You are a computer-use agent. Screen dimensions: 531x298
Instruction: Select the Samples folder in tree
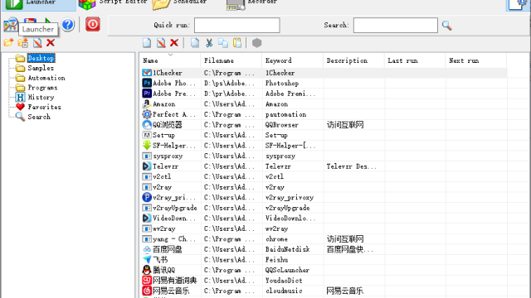coord(41,68)
